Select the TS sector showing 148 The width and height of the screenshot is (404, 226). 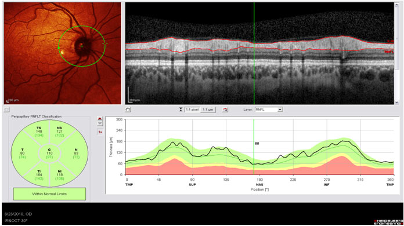(x=39, y=132)
